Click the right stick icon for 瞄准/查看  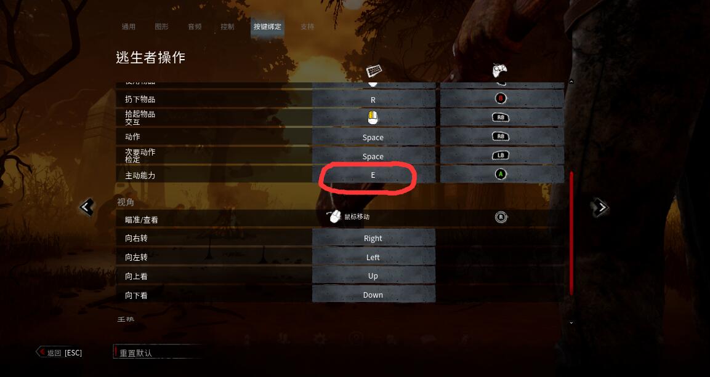click(x=501, y=217)
